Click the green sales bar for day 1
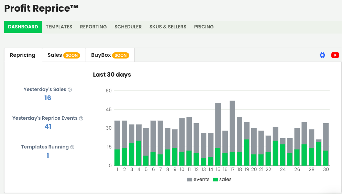Viewport: 342px width, 194px height. point(117,157)
